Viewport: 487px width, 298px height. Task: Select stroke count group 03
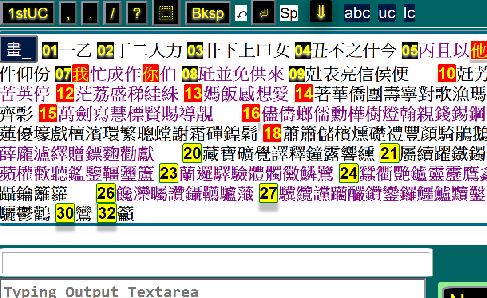click(x=195, y=51)
